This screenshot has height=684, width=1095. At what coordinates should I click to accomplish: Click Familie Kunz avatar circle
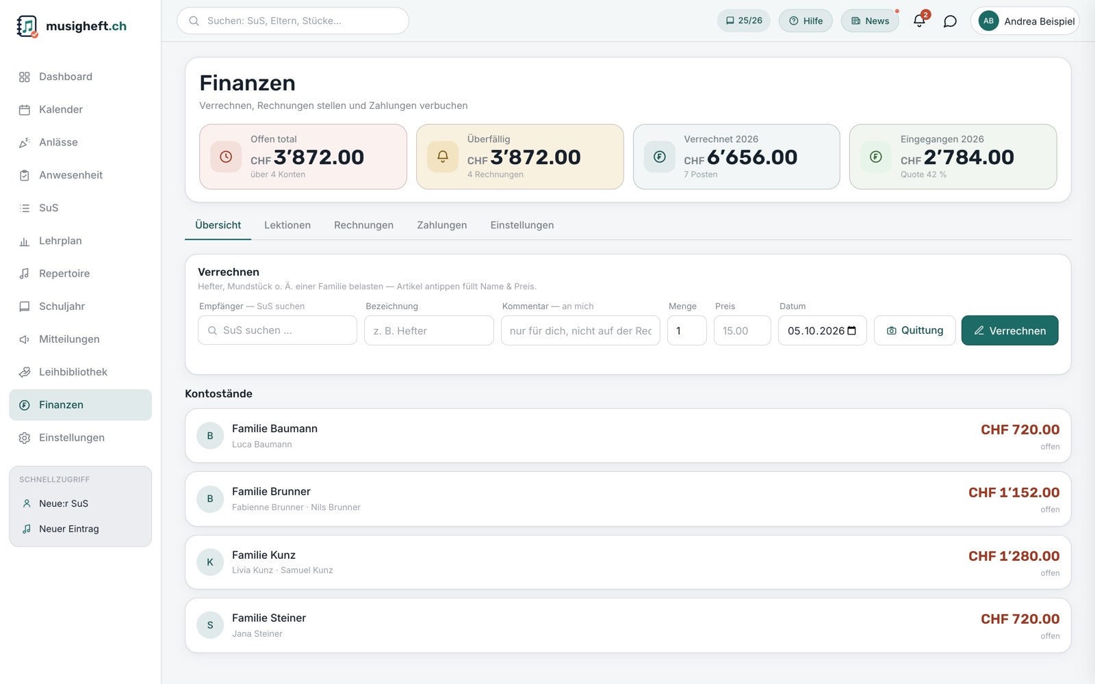coord(210,562)
